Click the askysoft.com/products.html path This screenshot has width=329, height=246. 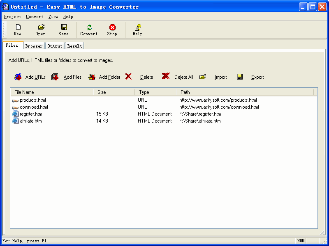(218, 100)
